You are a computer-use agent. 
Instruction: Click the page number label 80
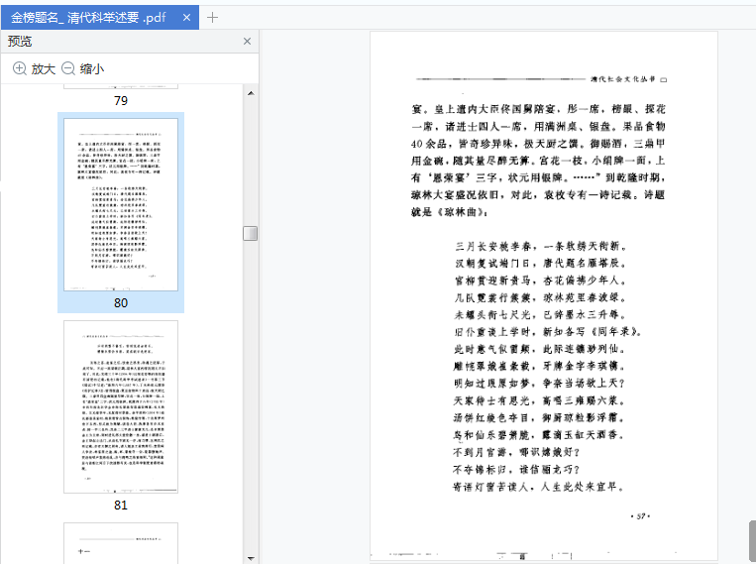point(121,302)
